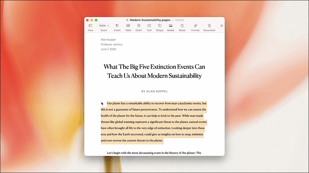Click the 'What The Big Five Extinction Events Can' heading line
The image size is (309, 173).
tap(154, 67)
